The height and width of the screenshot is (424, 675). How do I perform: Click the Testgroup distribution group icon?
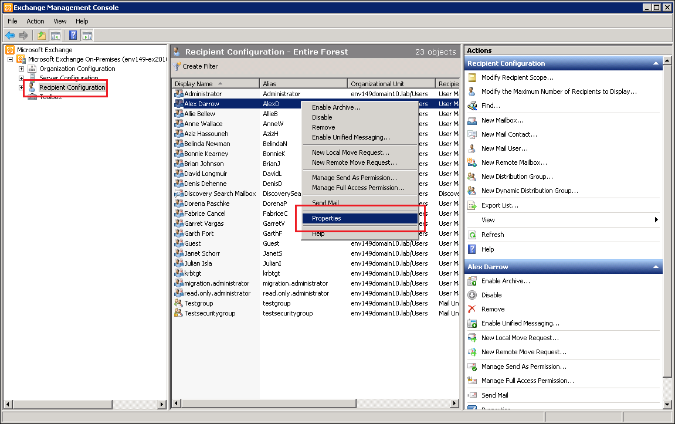click(179, 303)
